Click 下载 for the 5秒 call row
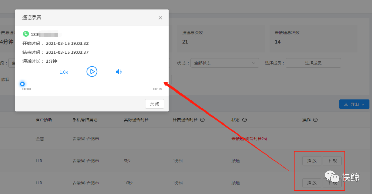The width and height of the screenshot is (372, 194). coord(332,161)
